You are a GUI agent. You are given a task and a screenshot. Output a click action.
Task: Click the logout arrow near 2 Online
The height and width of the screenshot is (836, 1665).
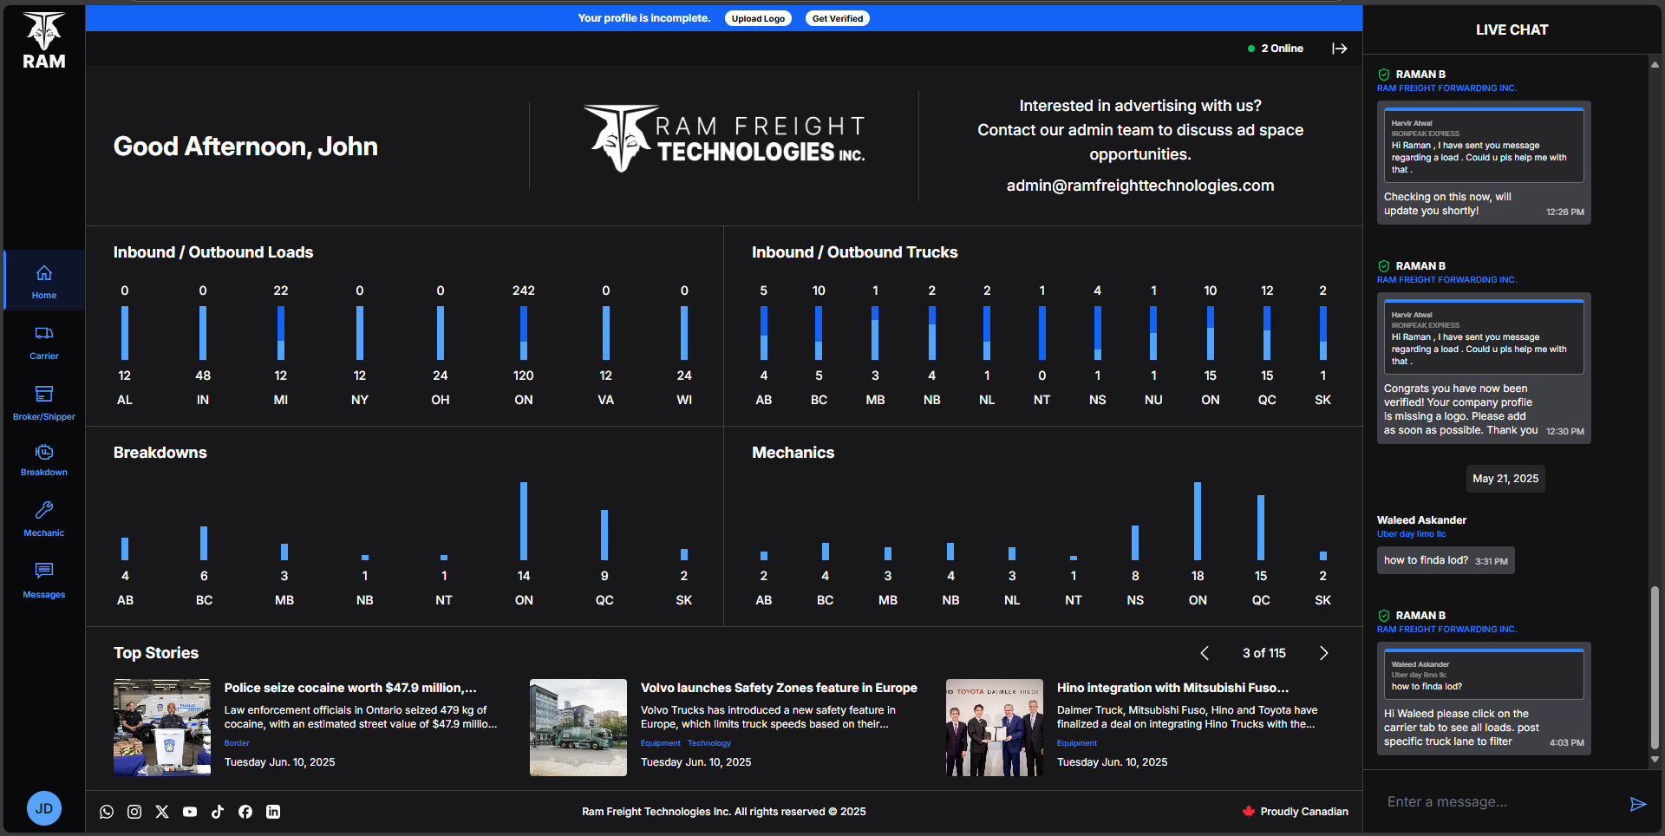pyautogui.click(x=1340, y=49)
